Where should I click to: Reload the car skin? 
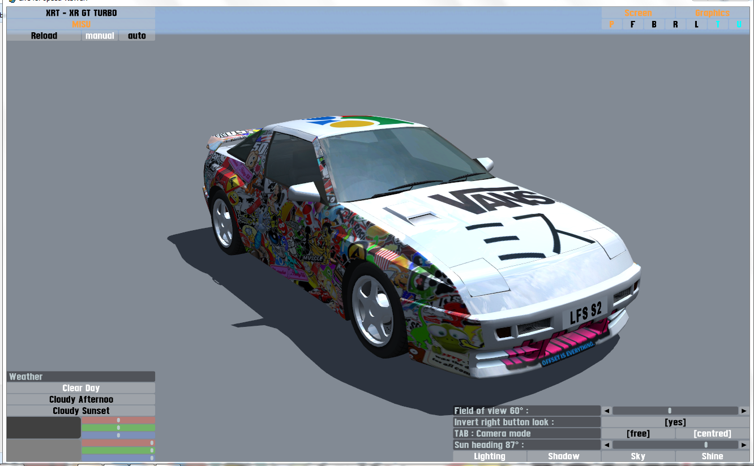[44, 36]
